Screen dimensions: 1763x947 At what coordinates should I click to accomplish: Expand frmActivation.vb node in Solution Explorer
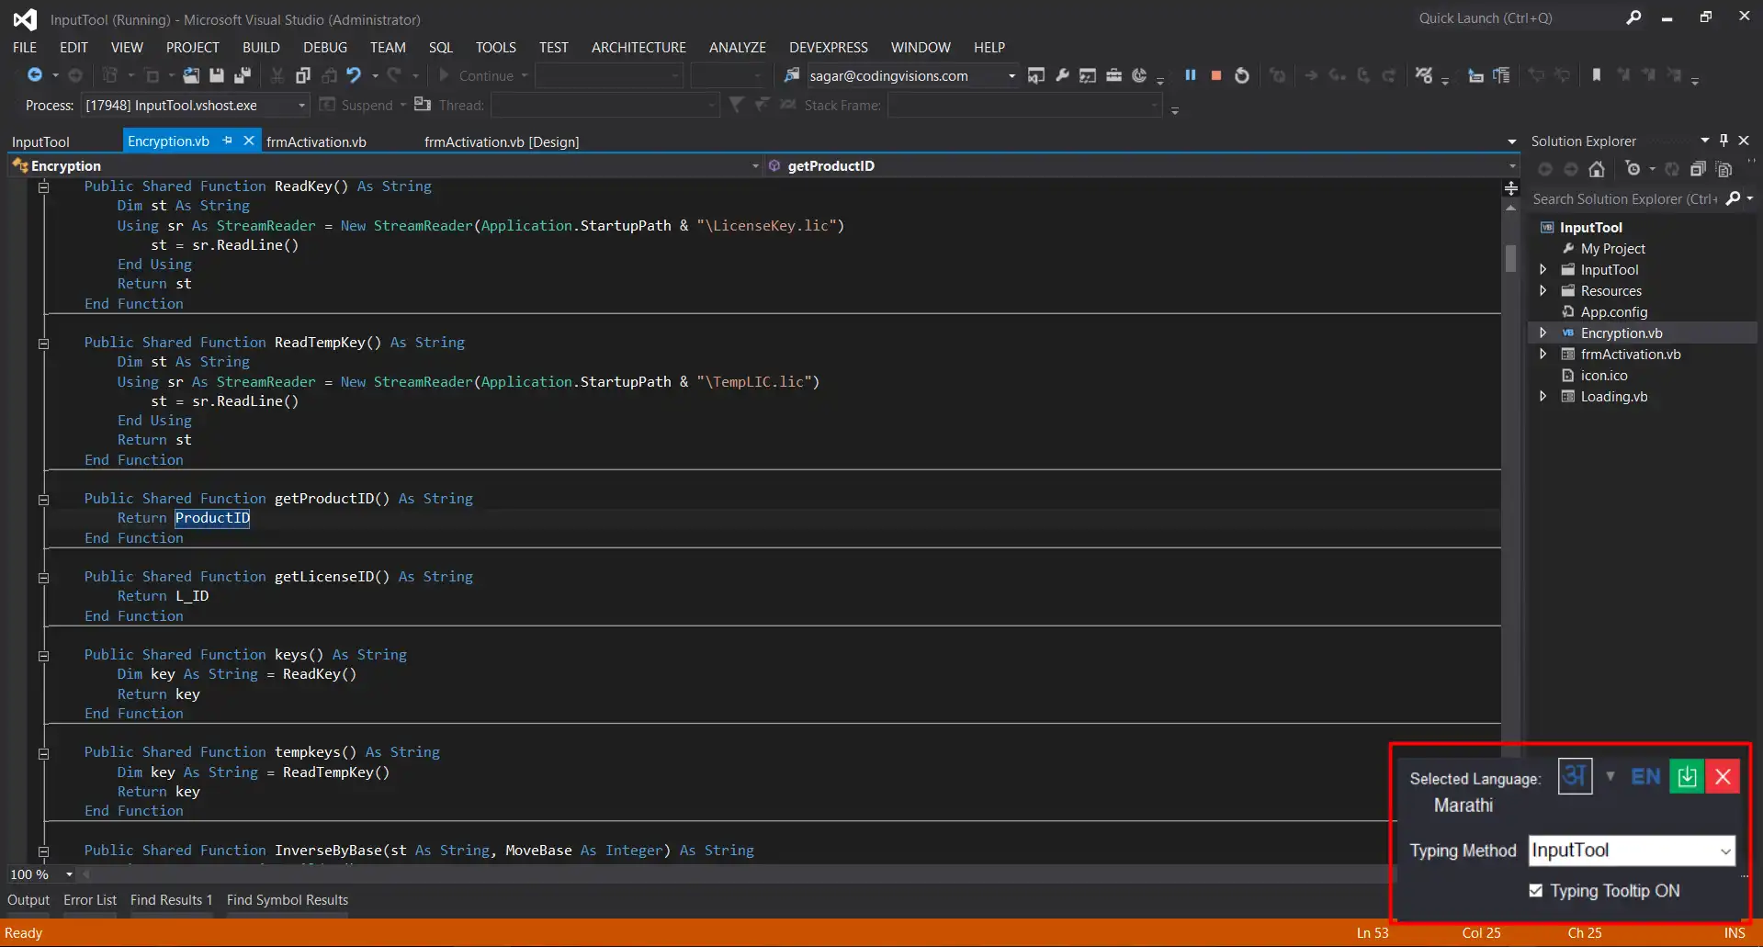1543,354
